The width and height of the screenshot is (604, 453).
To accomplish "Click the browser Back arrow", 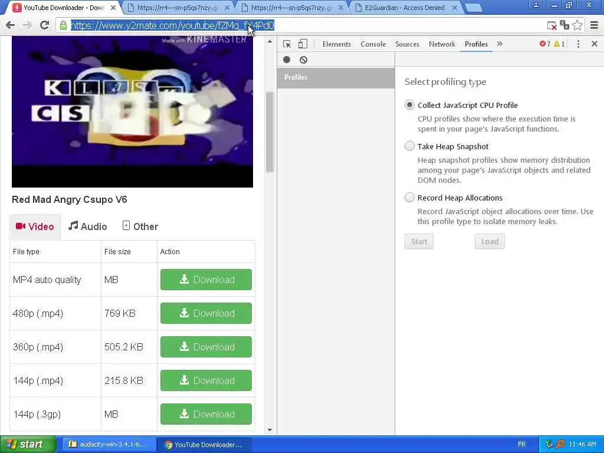I will (11, 25).
